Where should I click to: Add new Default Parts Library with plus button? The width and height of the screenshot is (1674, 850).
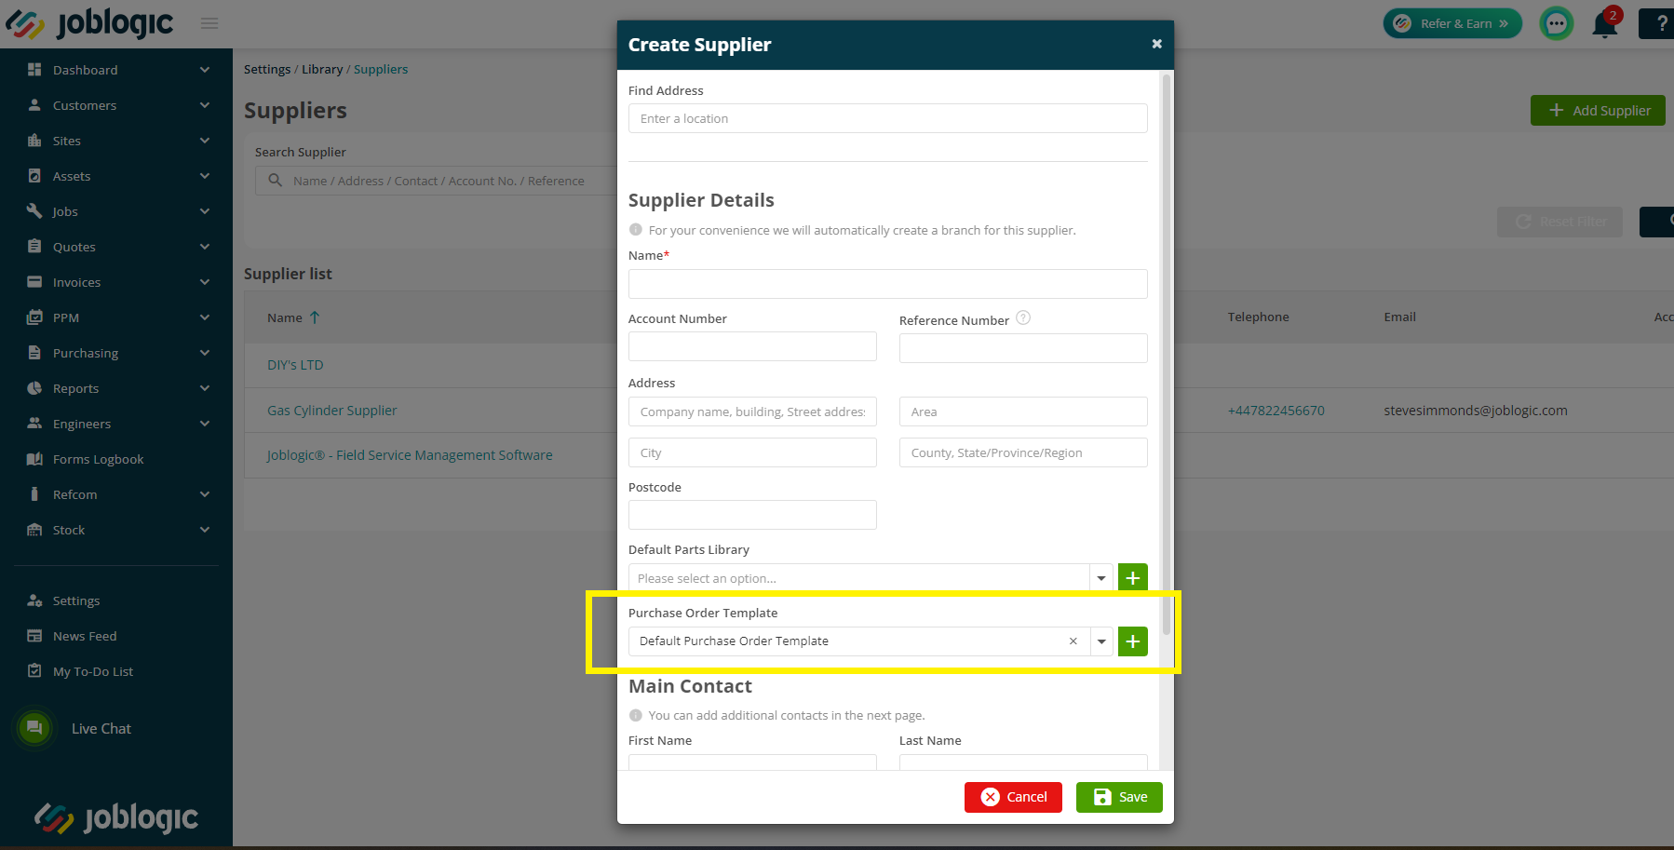pyautogui.click(x=1132, y=578)
